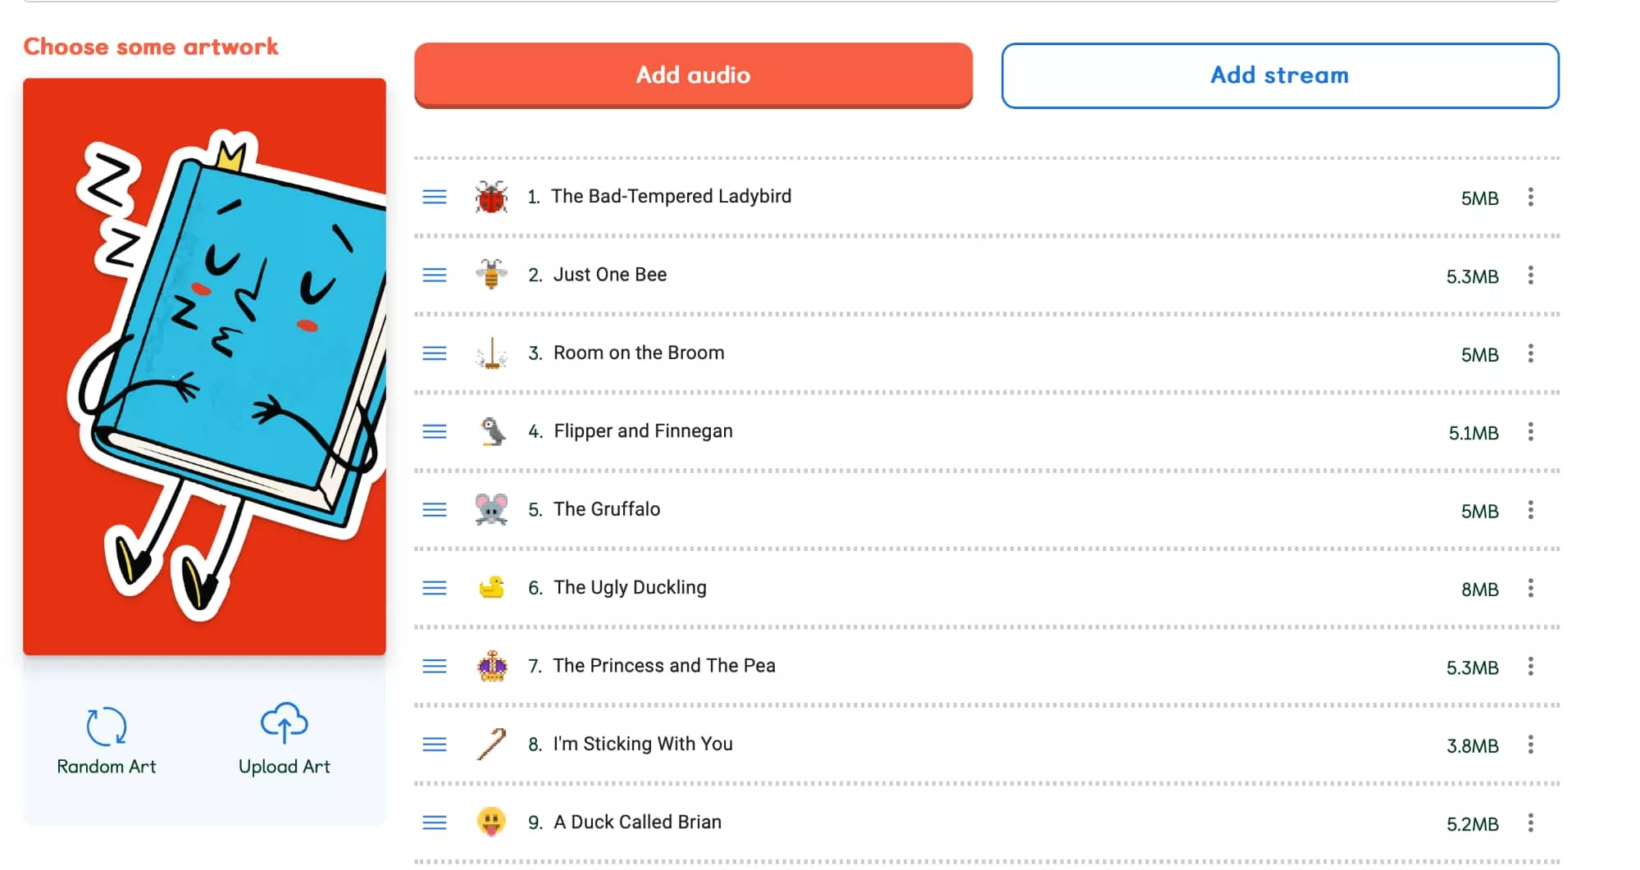Click the stick icon for I'm Sticking With You

[x=491, y=745]
